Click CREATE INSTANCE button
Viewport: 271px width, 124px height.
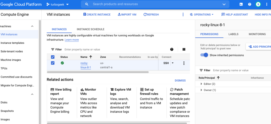point(97,15)
